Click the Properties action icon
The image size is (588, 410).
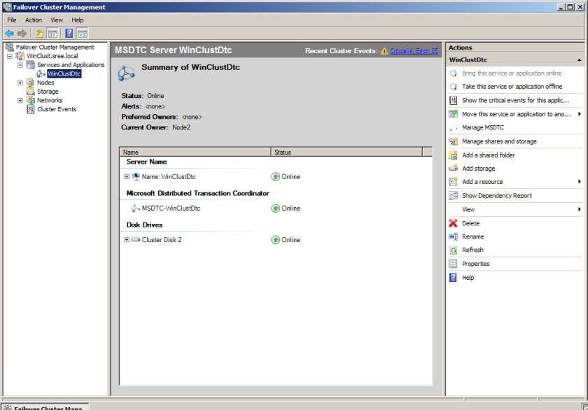(x=453, y=264)
